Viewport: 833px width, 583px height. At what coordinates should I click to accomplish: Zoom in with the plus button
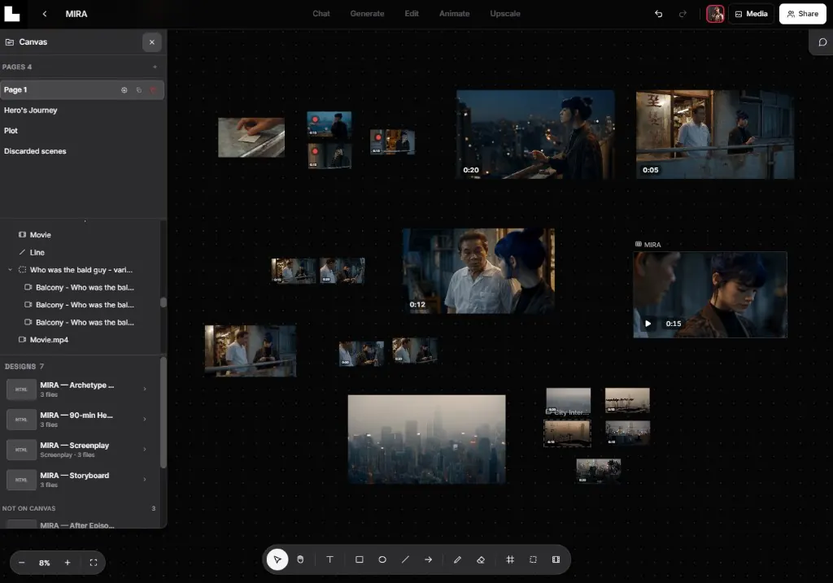coord(68,563)
